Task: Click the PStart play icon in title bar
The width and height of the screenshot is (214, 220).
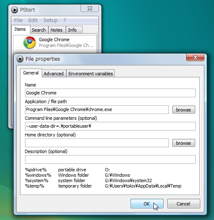Action: pos(15,10)
